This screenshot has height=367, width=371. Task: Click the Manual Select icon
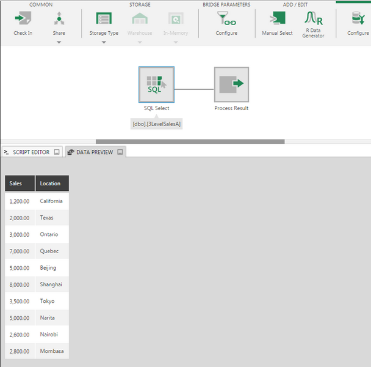(277, 18)
